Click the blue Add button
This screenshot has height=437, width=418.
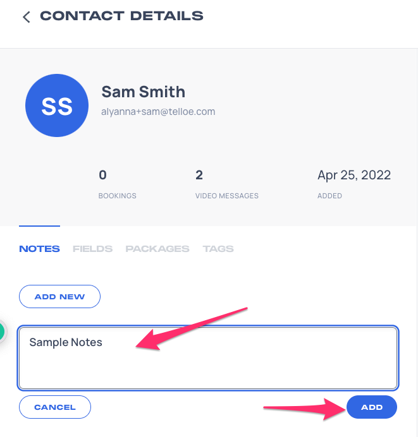tap(372, 407)
